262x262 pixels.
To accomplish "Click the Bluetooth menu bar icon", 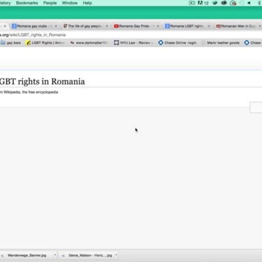I will pyautogui.click(x=259, y=3).
